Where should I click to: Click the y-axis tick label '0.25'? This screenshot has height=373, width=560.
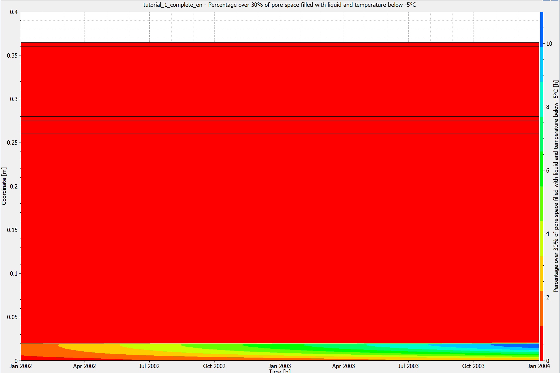(12, 143)
